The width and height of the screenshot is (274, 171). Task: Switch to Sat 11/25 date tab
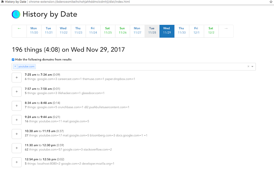108,31
